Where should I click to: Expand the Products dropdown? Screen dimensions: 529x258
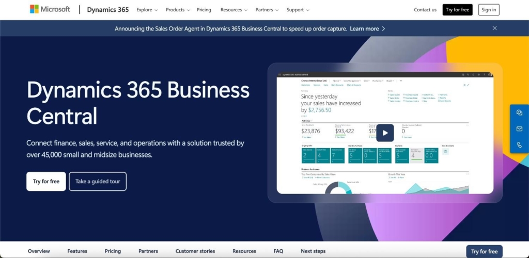[x=178, y=10]
